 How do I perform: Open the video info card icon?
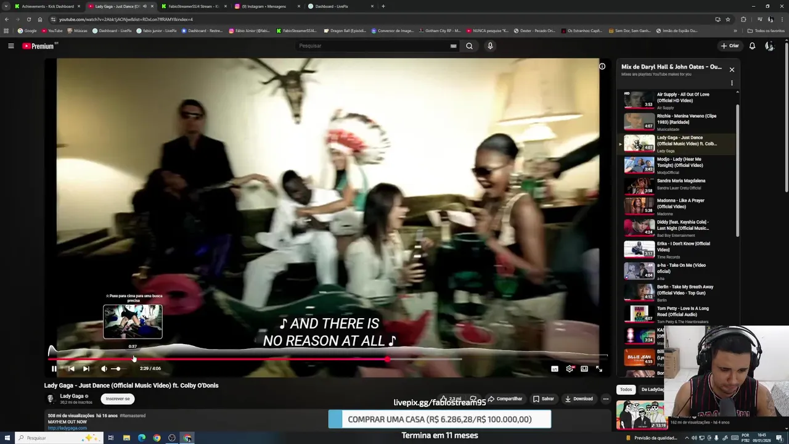pyautogui.click(x=602, y=67)
